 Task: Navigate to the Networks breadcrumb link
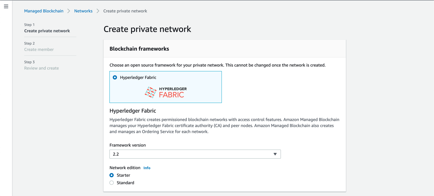[x=83, y=11]
